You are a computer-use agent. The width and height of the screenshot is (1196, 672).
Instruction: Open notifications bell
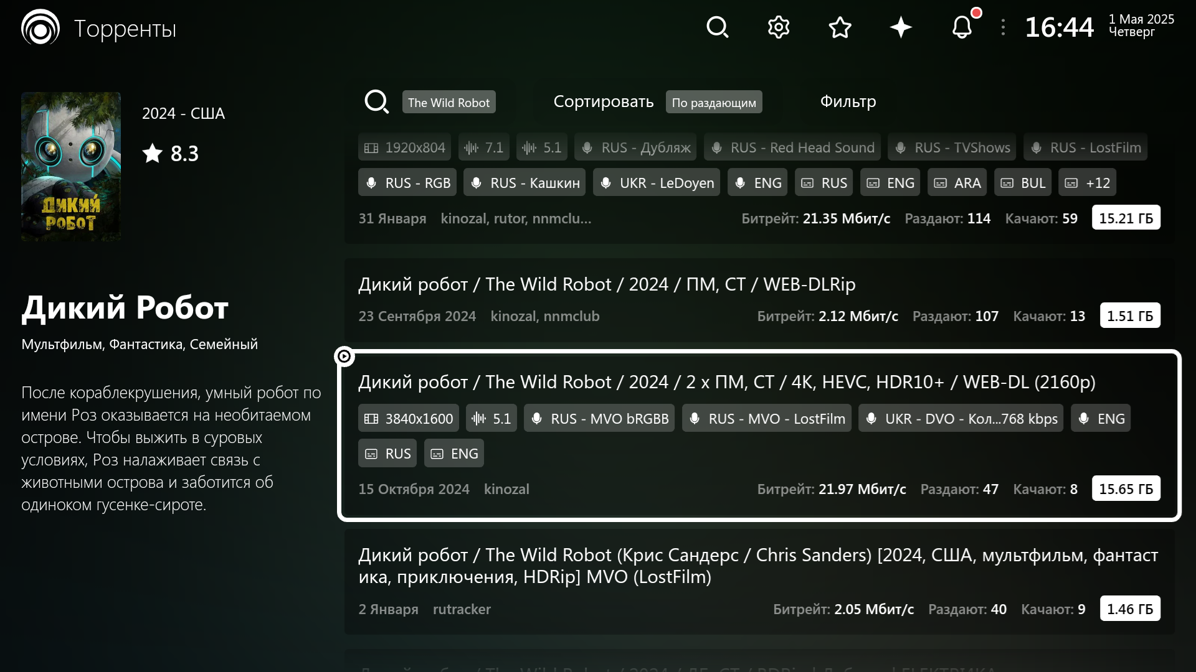pyautogui.click(x=962, y=27)
